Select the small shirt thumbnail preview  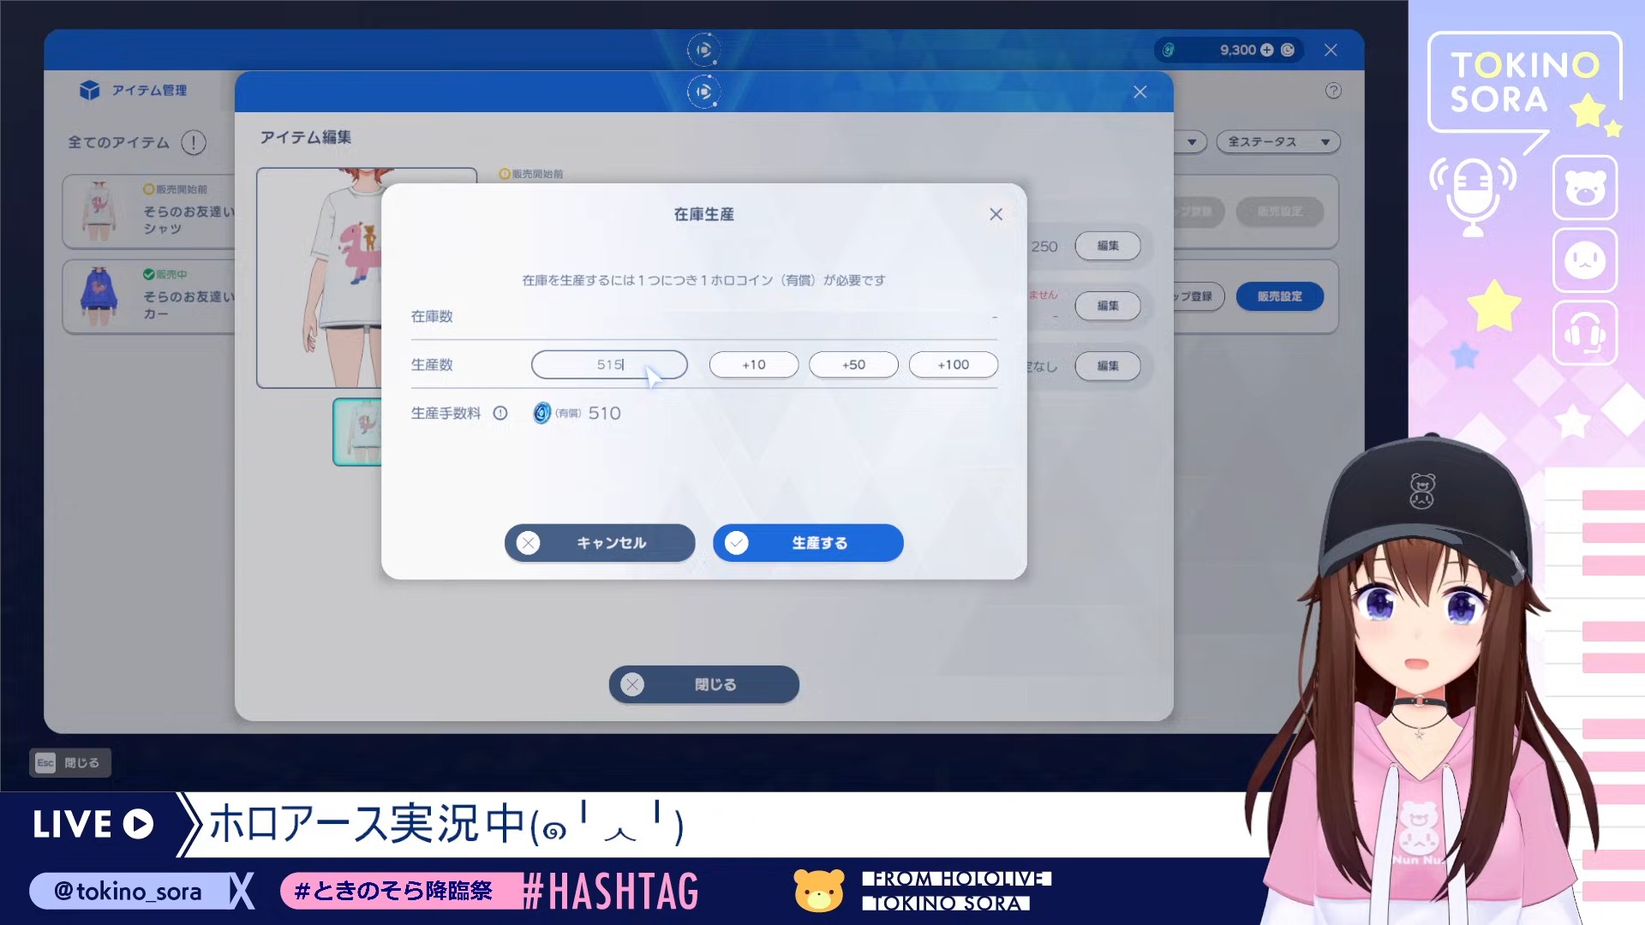[x=357, y=432]
